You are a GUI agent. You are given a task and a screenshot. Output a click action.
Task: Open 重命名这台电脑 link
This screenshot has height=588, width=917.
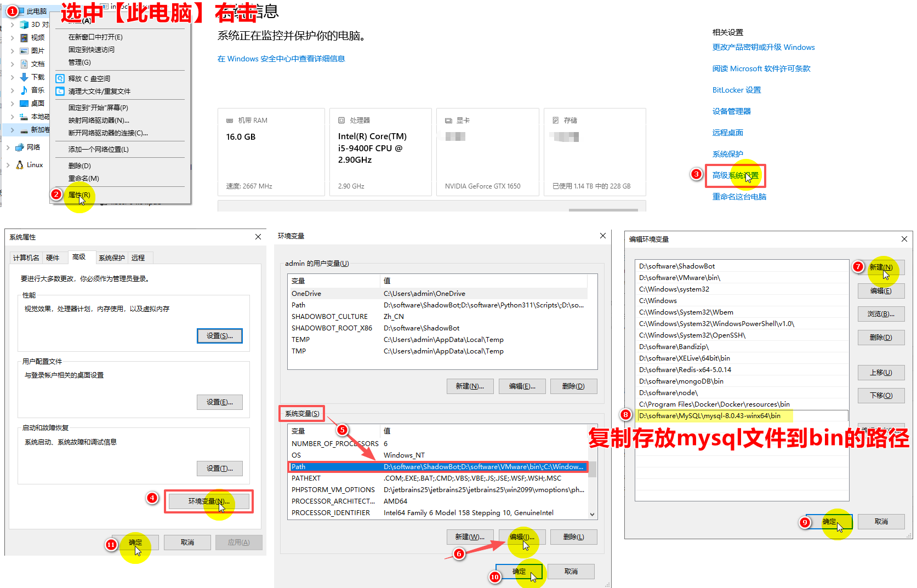coord(739,197)
